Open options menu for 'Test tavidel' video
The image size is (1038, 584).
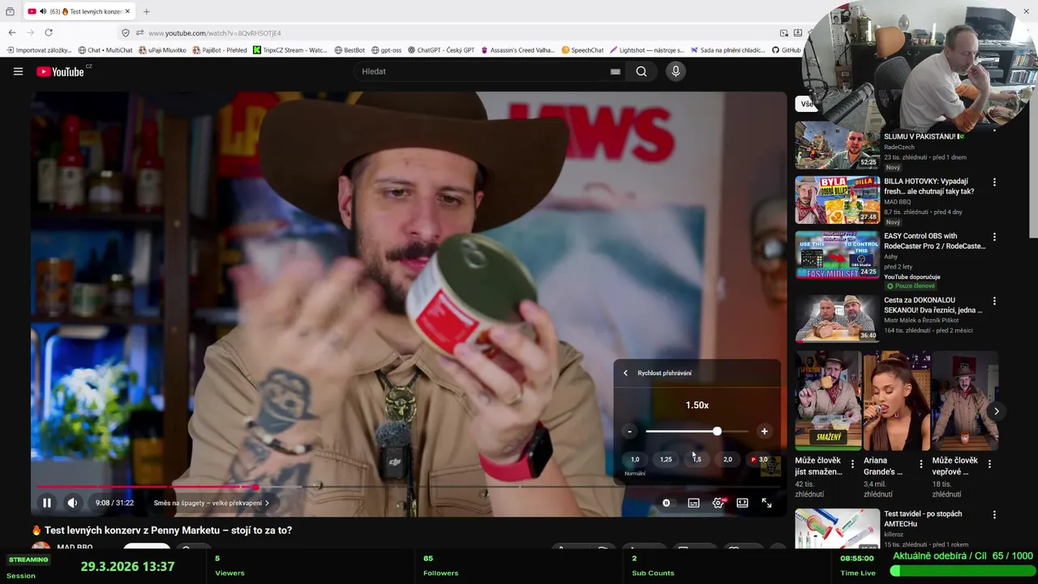[x=994, y=514]
